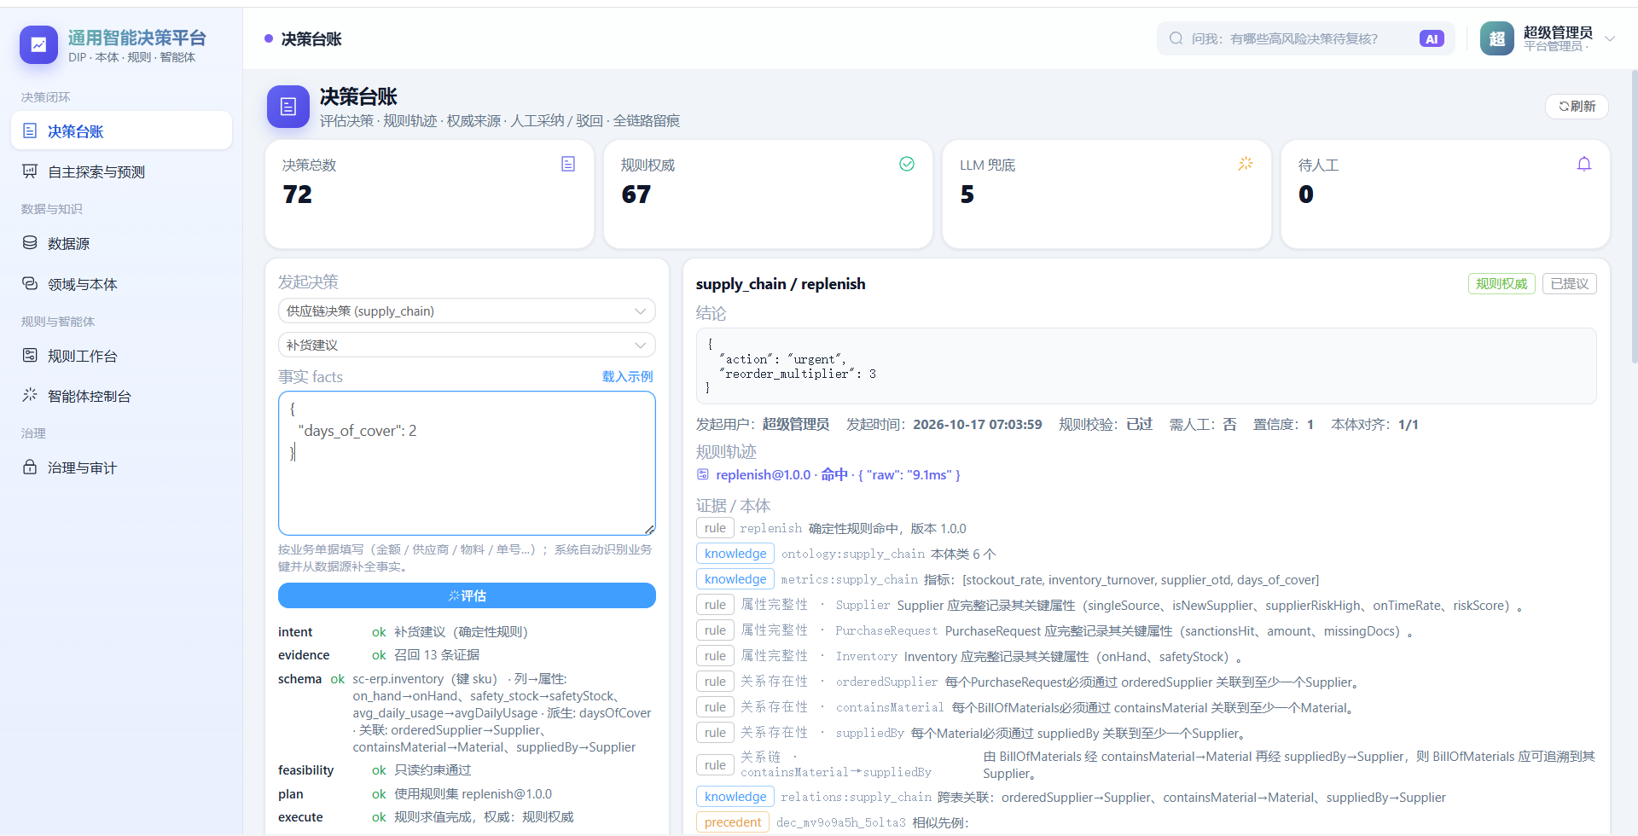Click into the 事实 facts JSON textarea
The image size is (1638, 836).
pos(467,463)
